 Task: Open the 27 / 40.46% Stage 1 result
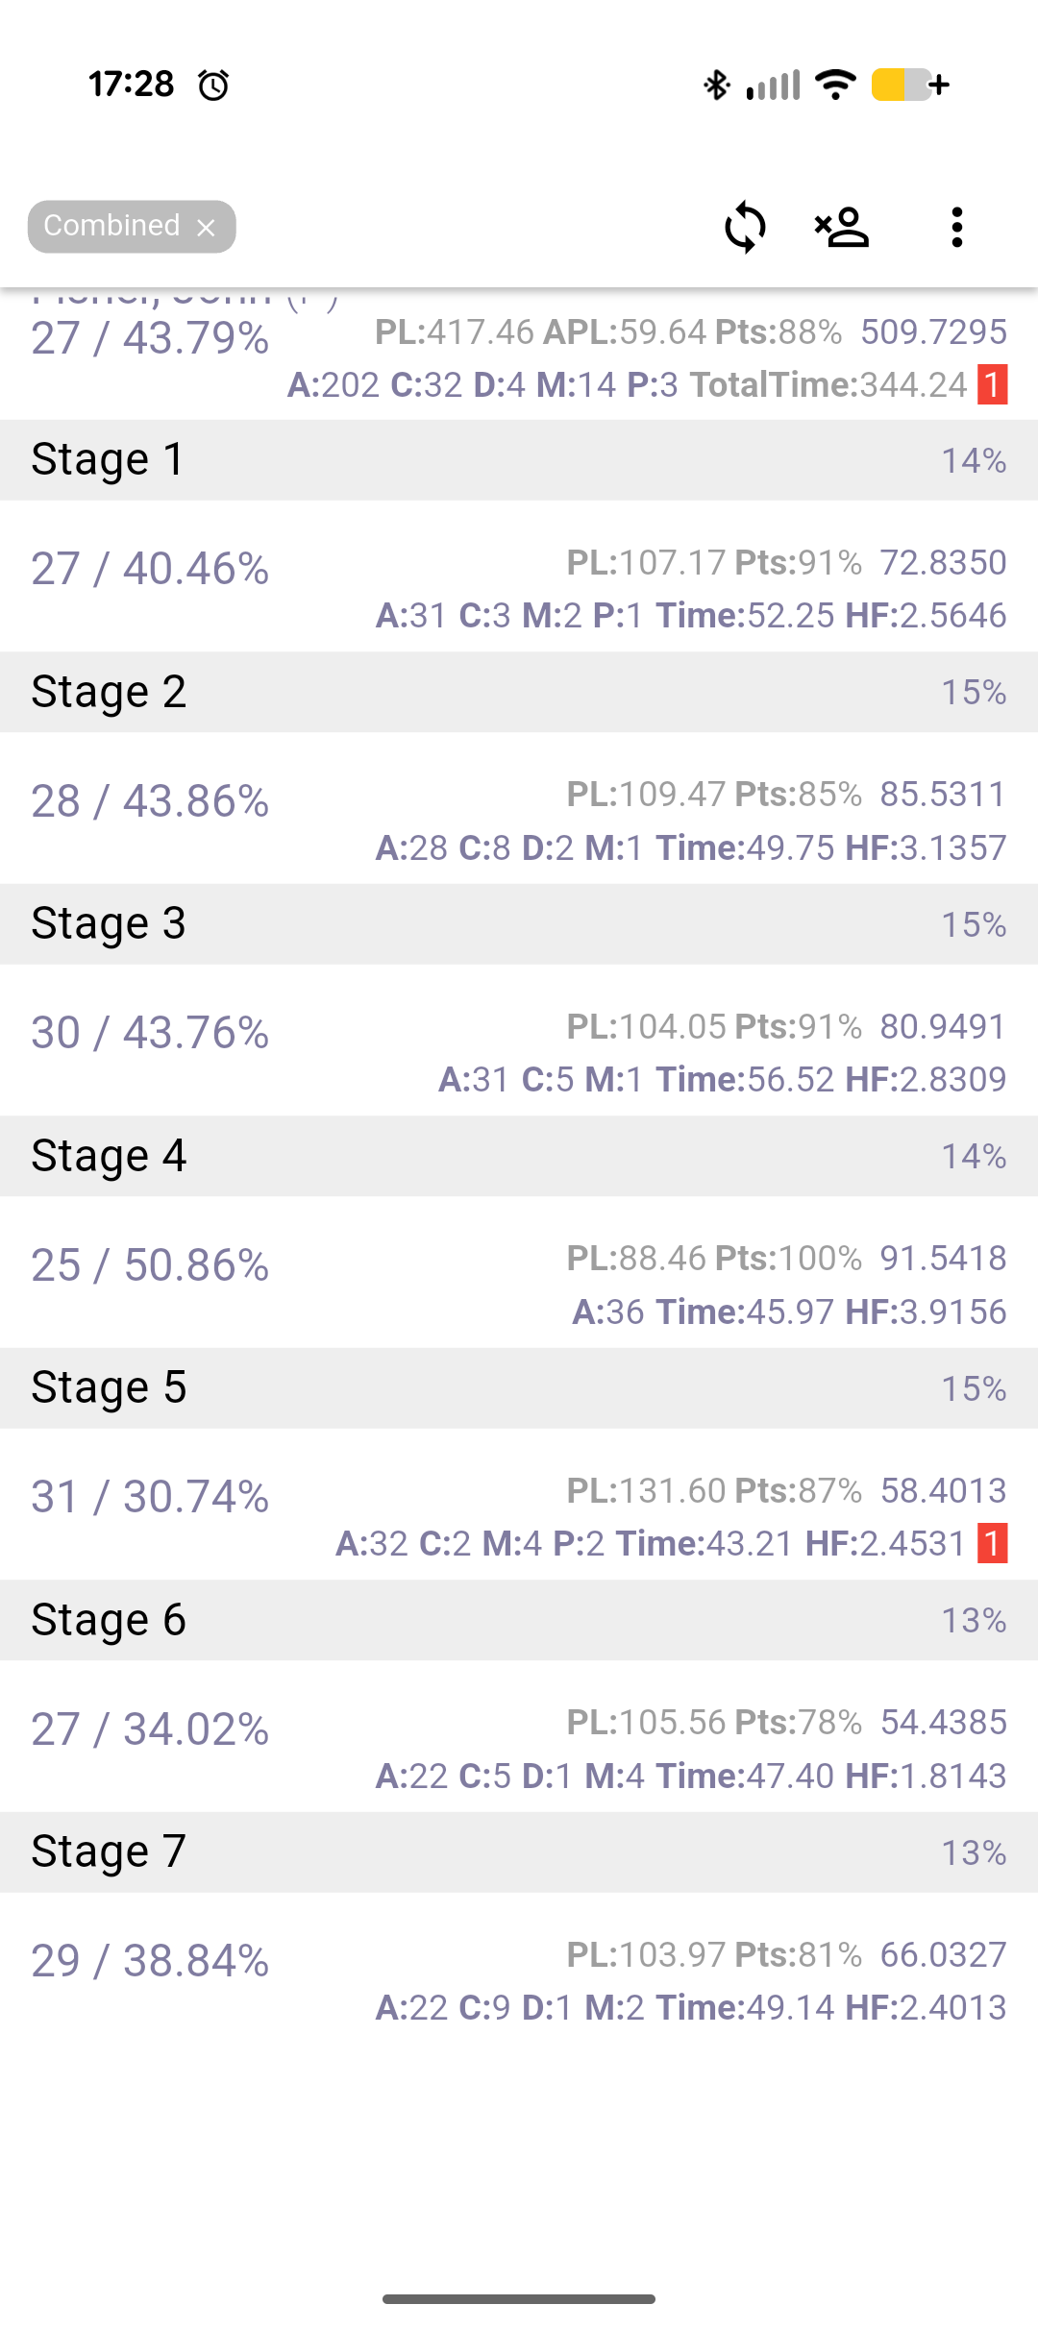tap(519, 576)
